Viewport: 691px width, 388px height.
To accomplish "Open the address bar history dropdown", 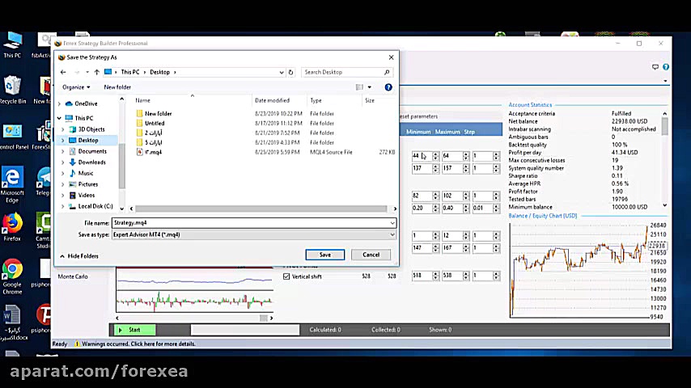I will click(x=282, y=72).
